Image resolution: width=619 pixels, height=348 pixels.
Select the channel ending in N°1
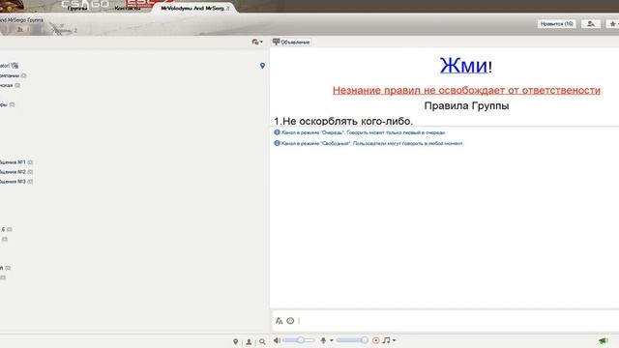point(15,162)
